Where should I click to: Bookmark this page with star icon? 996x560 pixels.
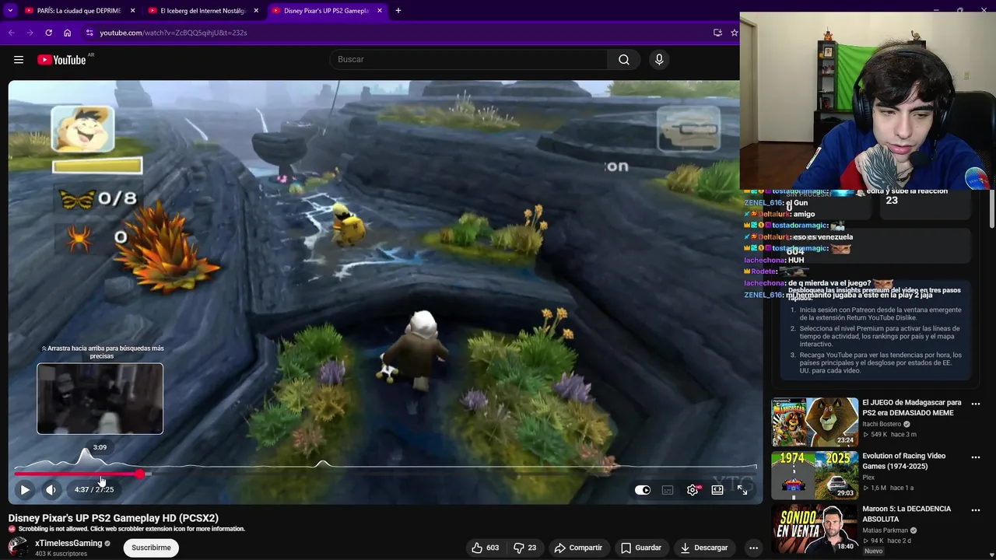tap(734, 33)
